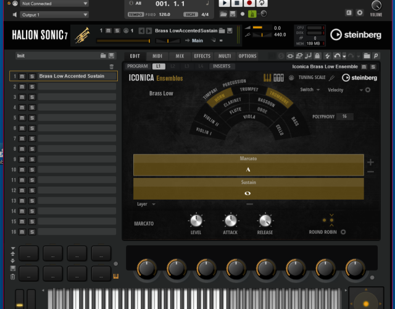The image size is (395, 309).
Task: Click the lock icon in toolbar
Action: coord(317,56)
